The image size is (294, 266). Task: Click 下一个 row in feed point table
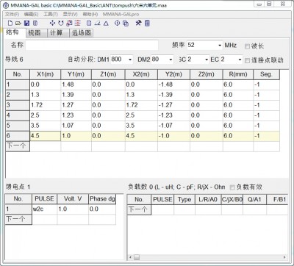[x=18, y=219]
